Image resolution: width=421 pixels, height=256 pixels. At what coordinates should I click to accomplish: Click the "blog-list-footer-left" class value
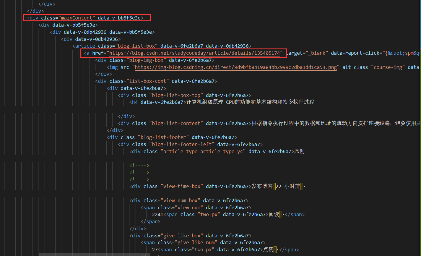[181, 144]
